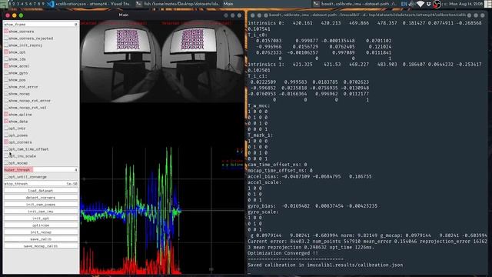This screenshot has height=277, width=492.
Task: Click init_mocap button
Action: 41,232
